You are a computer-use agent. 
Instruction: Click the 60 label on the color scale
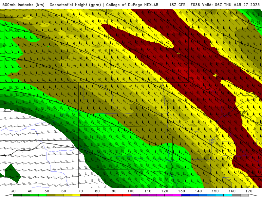click(x=64, y=191)
